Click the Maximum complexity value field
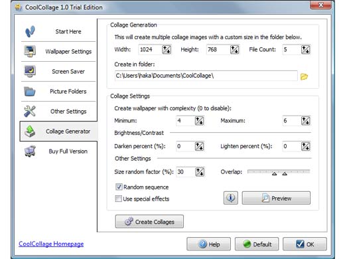The image size is (345, 259). [x=292, y=121]
